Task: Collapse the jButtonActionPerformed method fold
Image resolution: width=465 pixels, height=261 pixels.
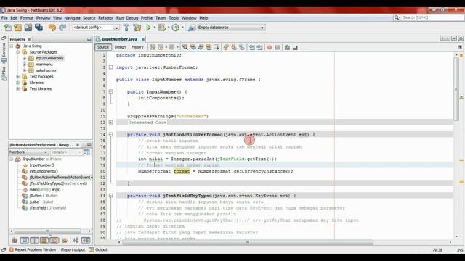Action: [110, 134]
